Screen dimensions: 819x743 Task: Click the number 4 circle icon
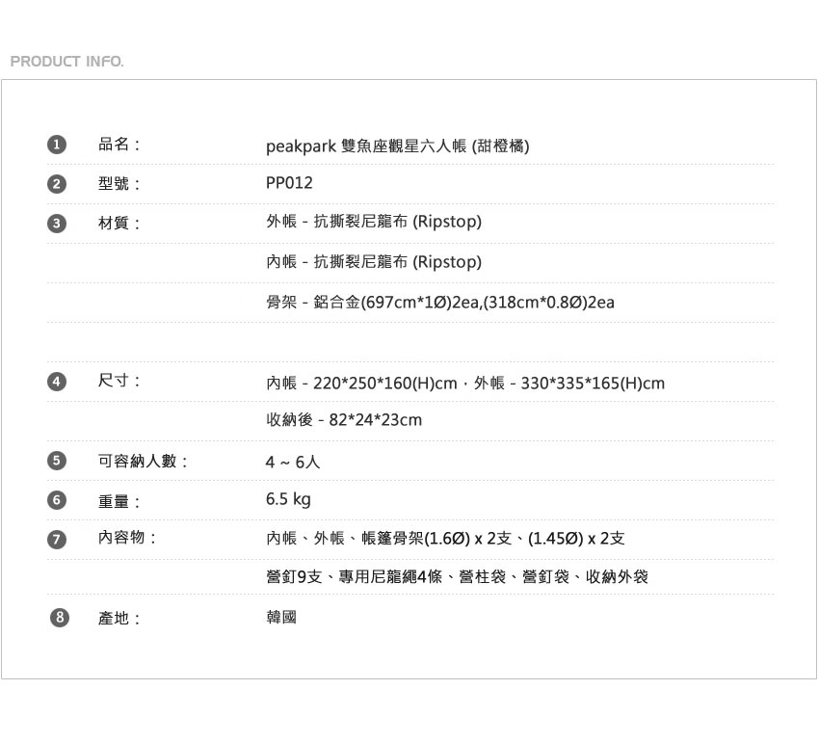(x=57, y=382)
